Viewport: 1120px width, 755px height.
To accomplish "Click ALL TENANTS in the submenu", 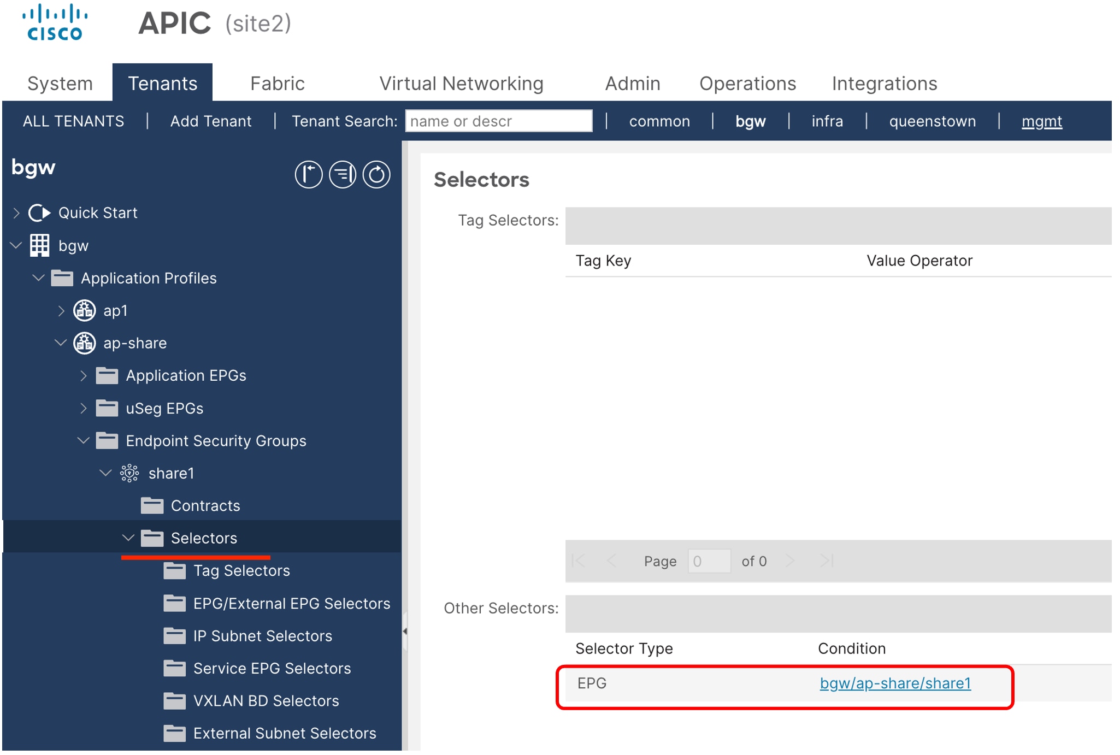I will pos(74,121).
